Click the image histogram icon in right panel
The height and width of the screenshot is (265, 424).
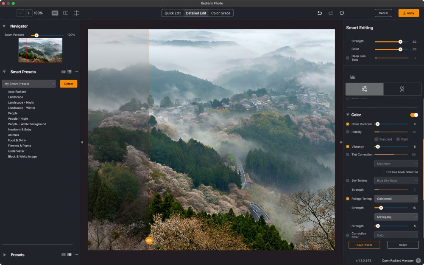pos(353,77)
